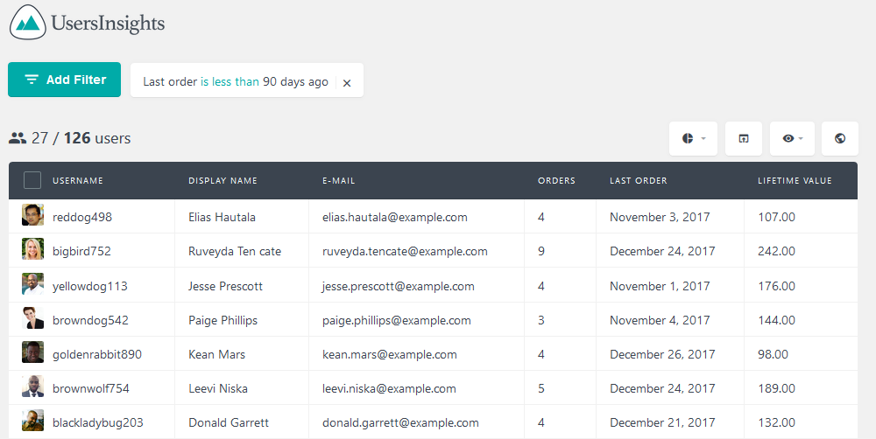
Task: Remove the Last order filter with X
Action: (x=347, y=82)
